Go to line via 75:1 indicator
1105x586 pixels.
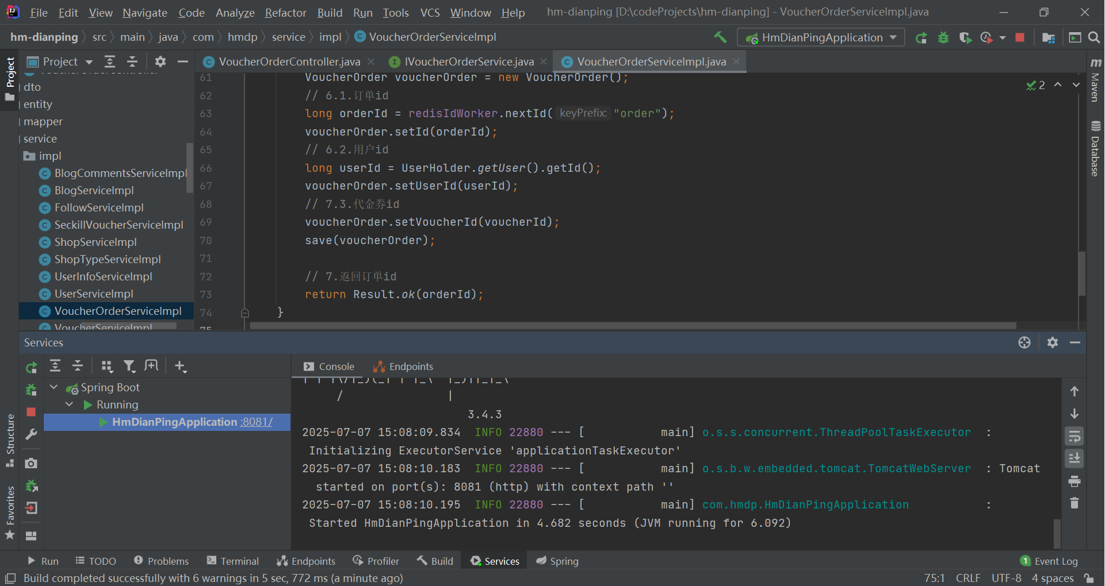tap(935, 578)
